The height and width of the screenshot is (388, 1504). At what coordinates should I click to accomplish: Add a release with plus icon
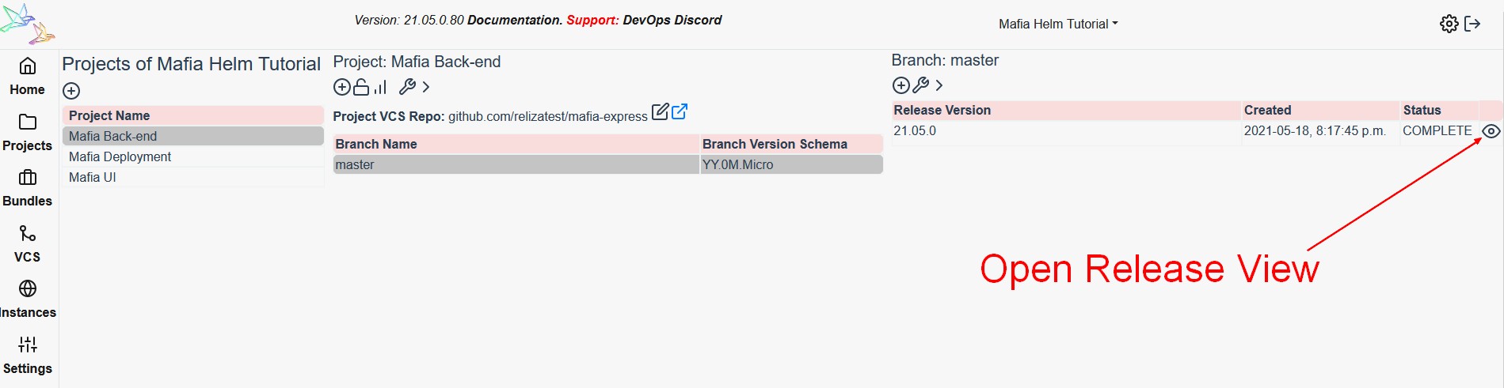[901, 85]
